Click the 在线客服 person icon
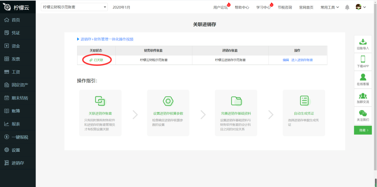 click(363, 77)
